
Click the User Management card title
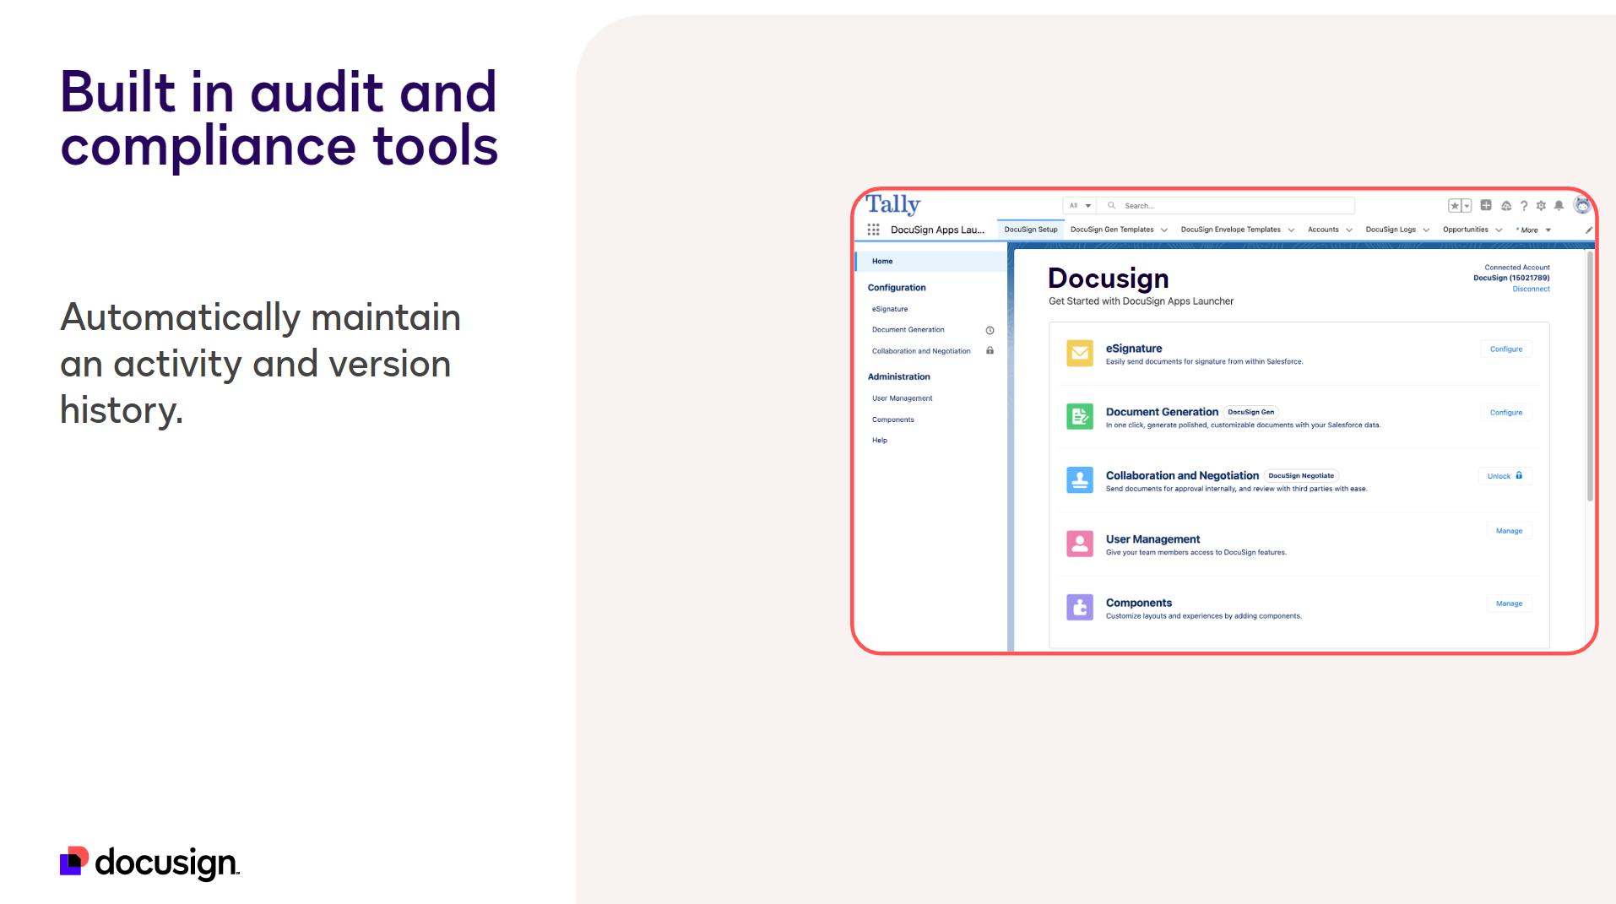point(1152,539)
